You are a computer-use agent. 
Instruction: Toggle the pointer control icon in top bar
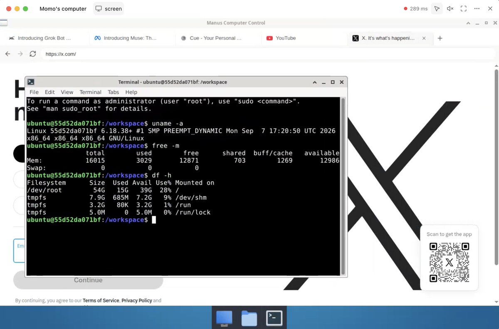click(436, 8)
